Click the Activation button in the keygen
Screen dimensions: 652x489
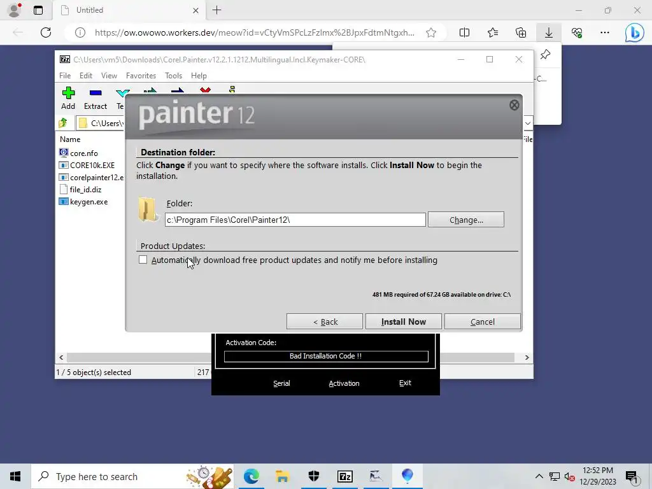coord(344,383)
